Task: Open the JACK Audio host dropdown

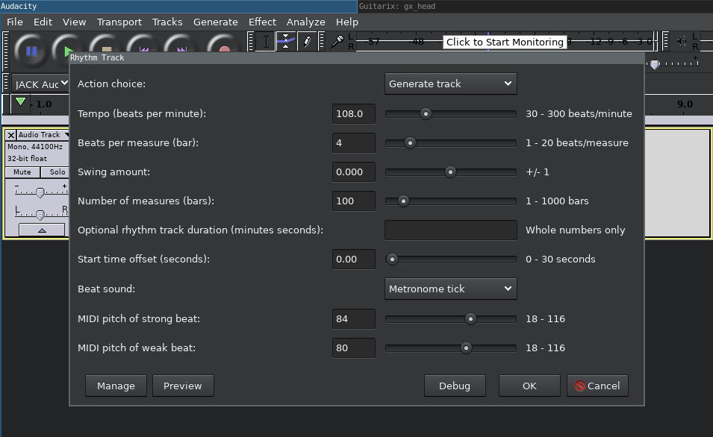Action: click(41, 84)
